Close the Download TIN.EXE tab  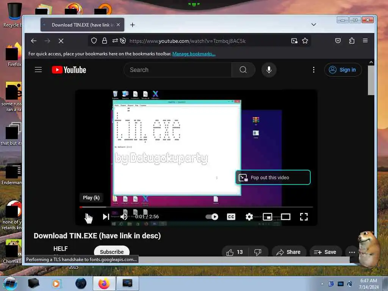coord(118,25)
